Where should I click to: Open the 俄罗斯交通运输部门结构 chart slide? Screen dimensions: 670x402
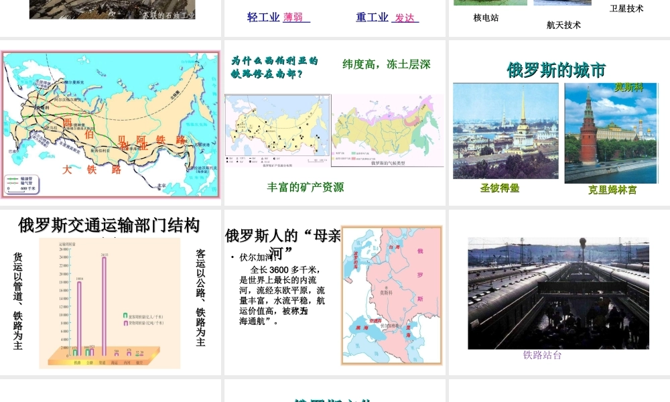click(x=111, y=292)
